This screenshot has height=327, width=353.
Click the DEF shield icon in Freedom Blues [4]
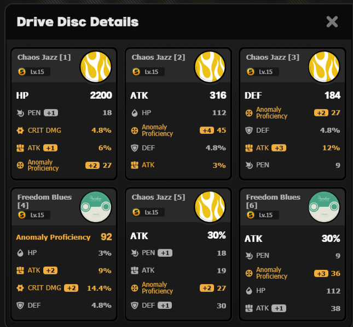point(20,306)
